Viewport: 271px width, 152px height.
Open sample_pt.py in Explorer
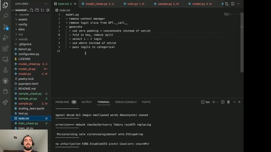[31, 98]
